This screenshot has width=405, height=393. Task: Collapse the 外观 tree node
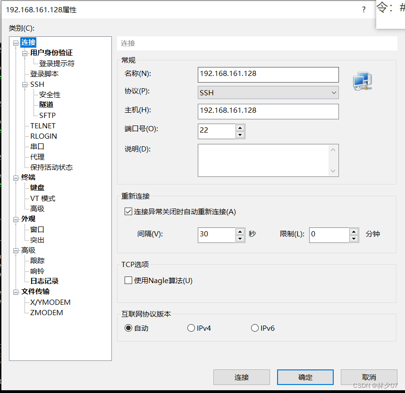pos(16,219)
